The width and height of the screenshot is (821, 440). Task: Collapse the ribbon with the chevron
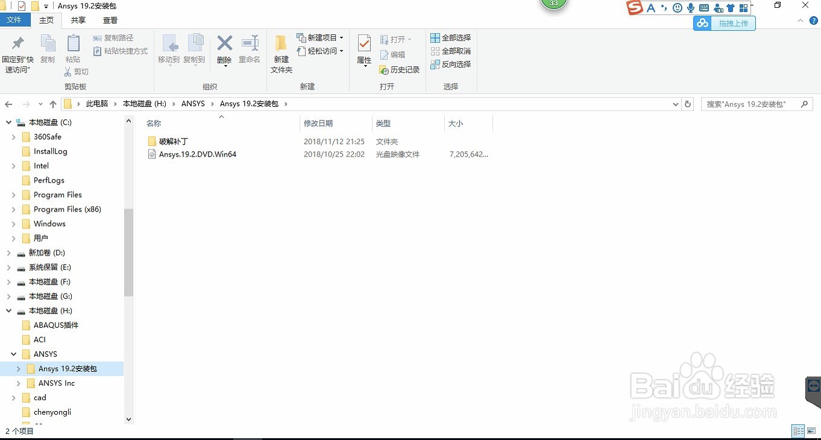[801, 20]
